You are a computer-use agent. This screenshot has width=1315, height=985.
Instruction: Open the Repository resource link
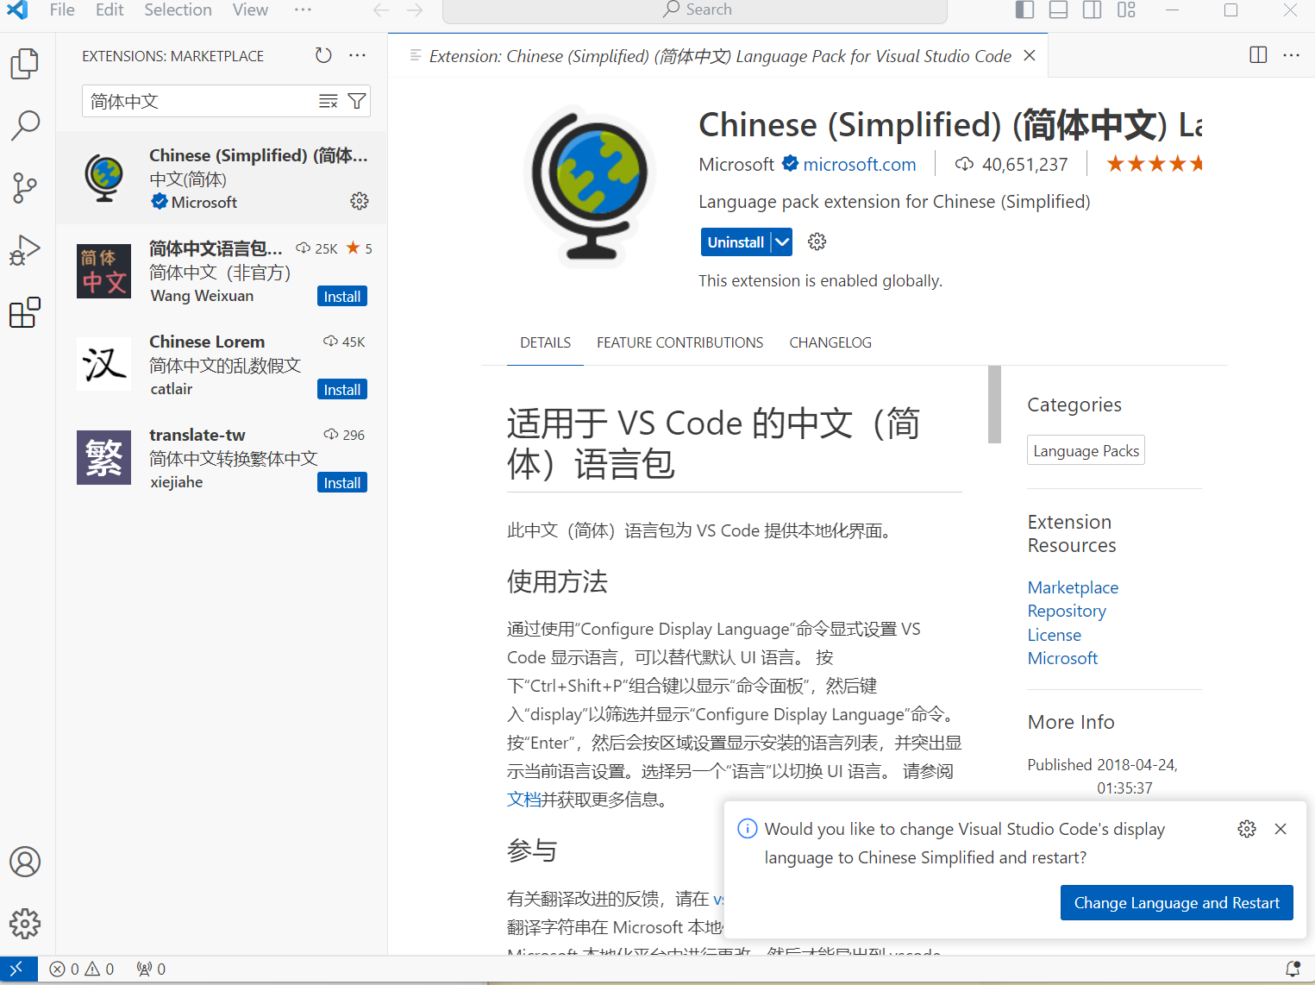point(1067,611)
